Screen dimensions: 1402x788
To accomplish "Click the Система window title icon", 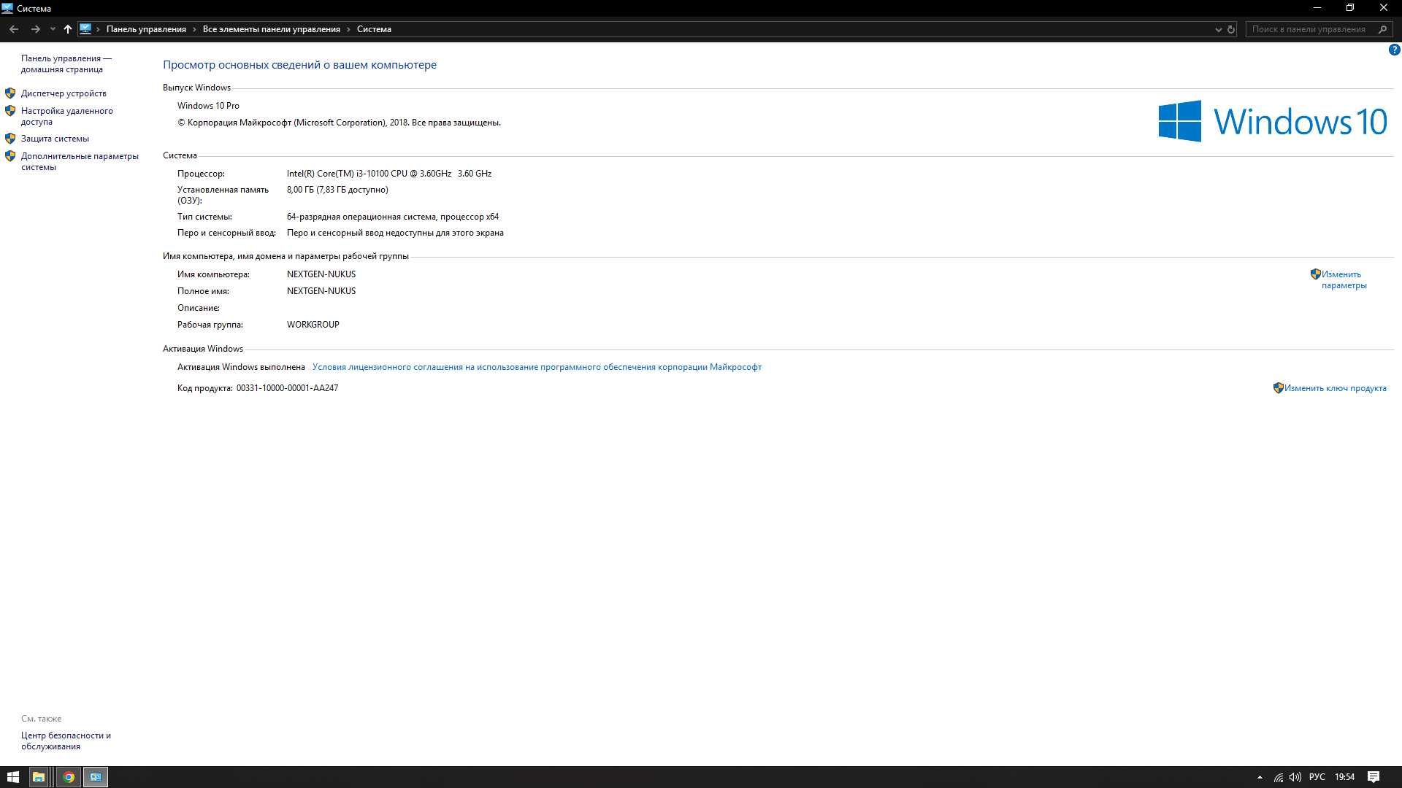I will 8,8.
